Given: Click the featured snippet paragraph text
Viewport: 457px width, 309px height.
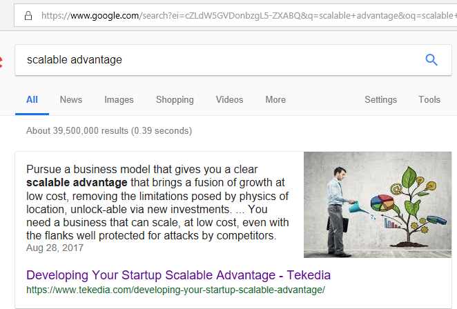Looking at the screenshot, I should pos(152,210).
